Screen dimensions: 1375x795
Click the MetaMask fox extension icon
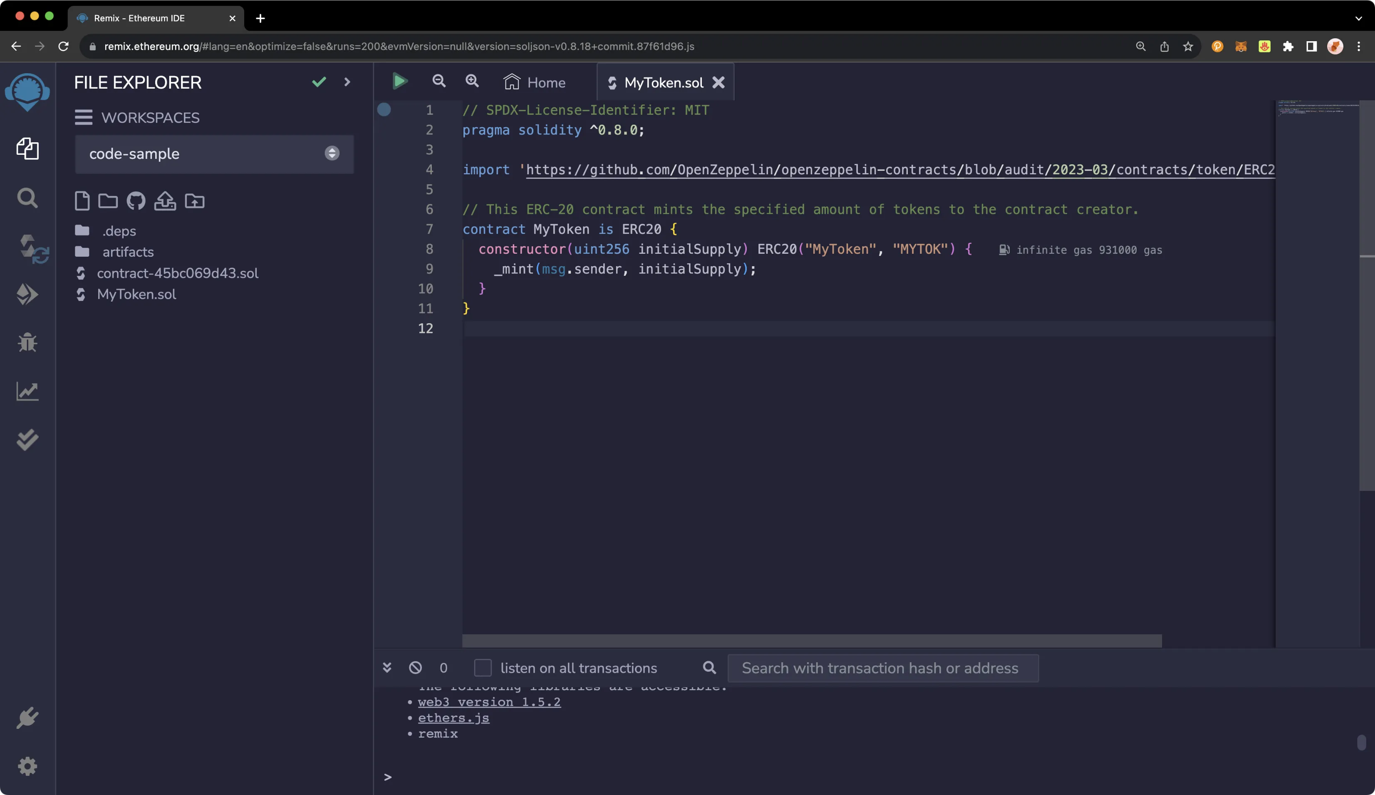coord(1241,46)
